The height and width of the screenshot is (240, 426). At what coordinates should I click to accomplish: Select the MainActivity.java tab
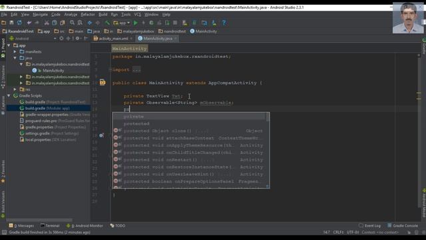(x=158, y=39)
